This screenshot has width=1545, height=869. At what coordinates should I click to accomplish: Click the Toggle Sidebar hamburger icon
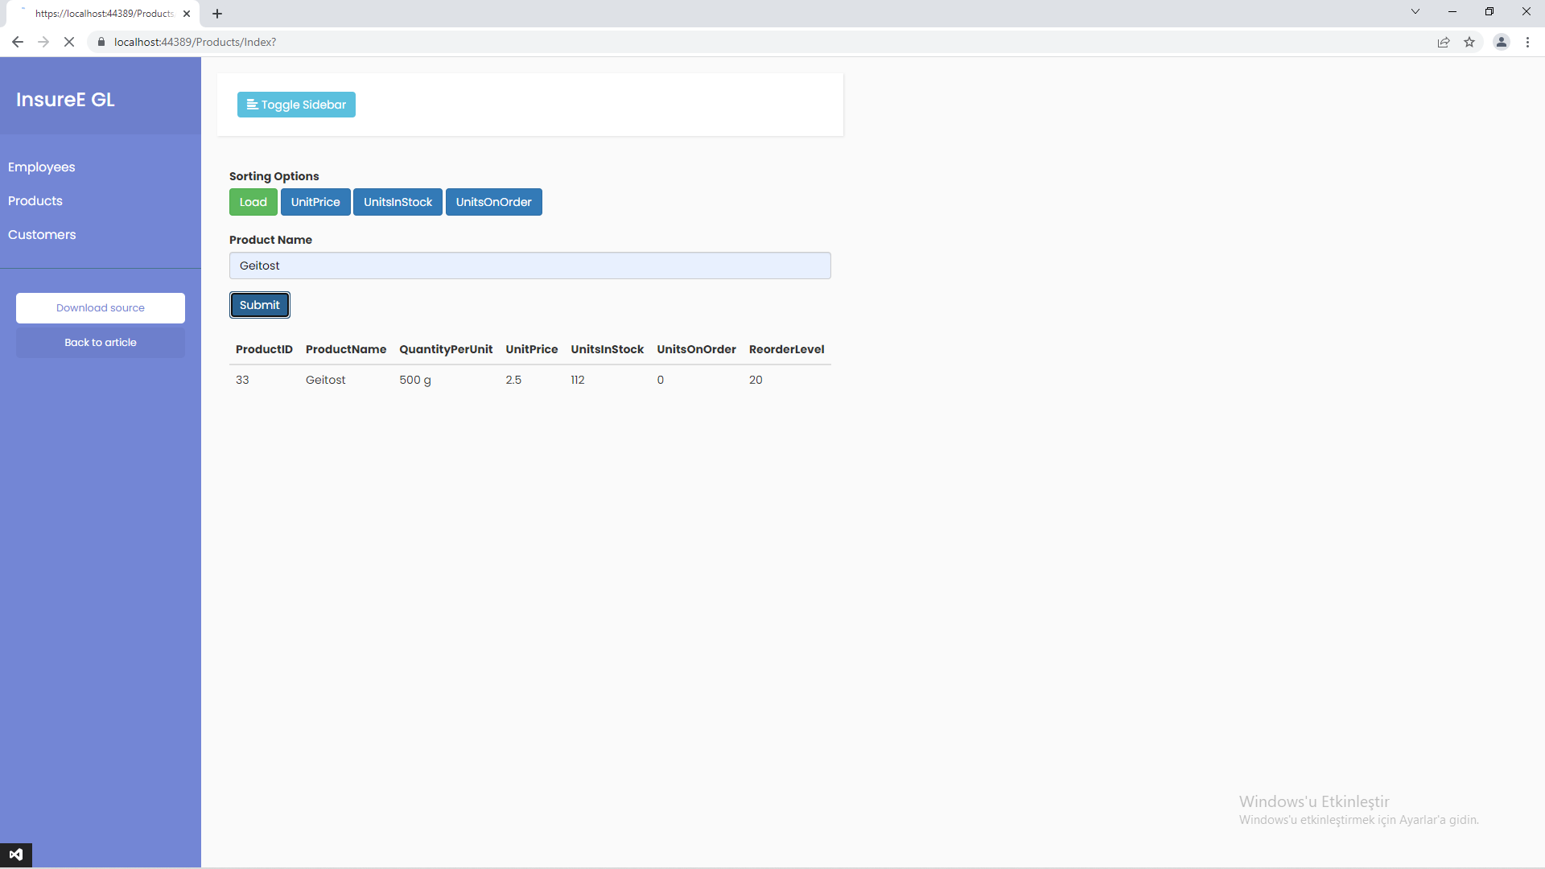click(253, 105)
